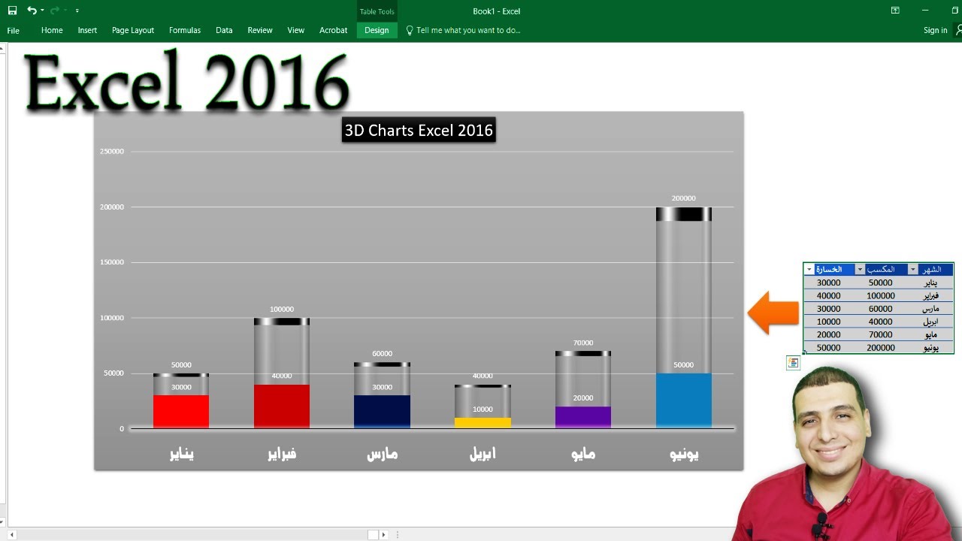Select table cell 10000 in الخسارة column
The width and height of the screenshot is (962, 541).
tap(829, 322)
